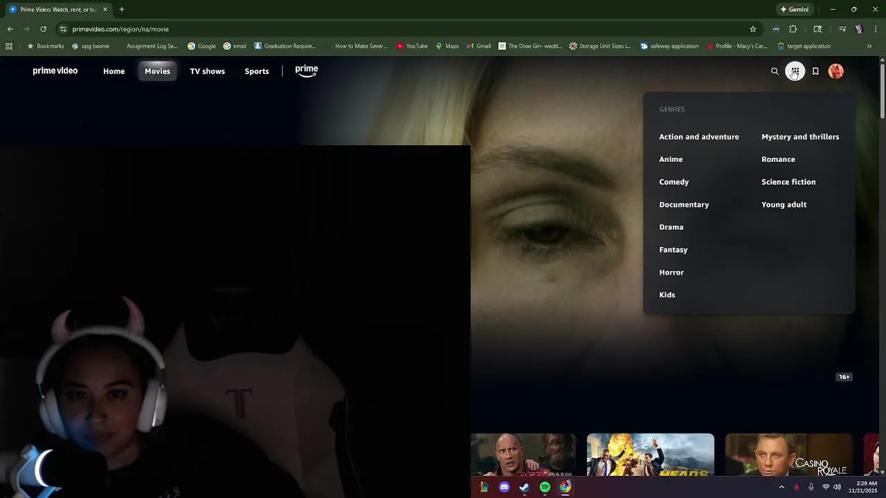The image size is (886, 498).
Task: Click the Prime smile logo
Action: click(x=307, y=71)
